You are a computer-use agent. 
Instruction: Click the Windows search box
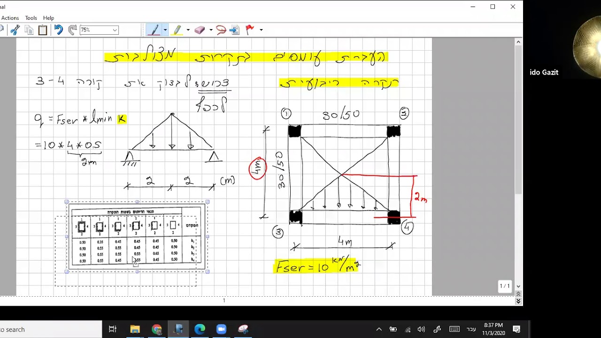51,330
